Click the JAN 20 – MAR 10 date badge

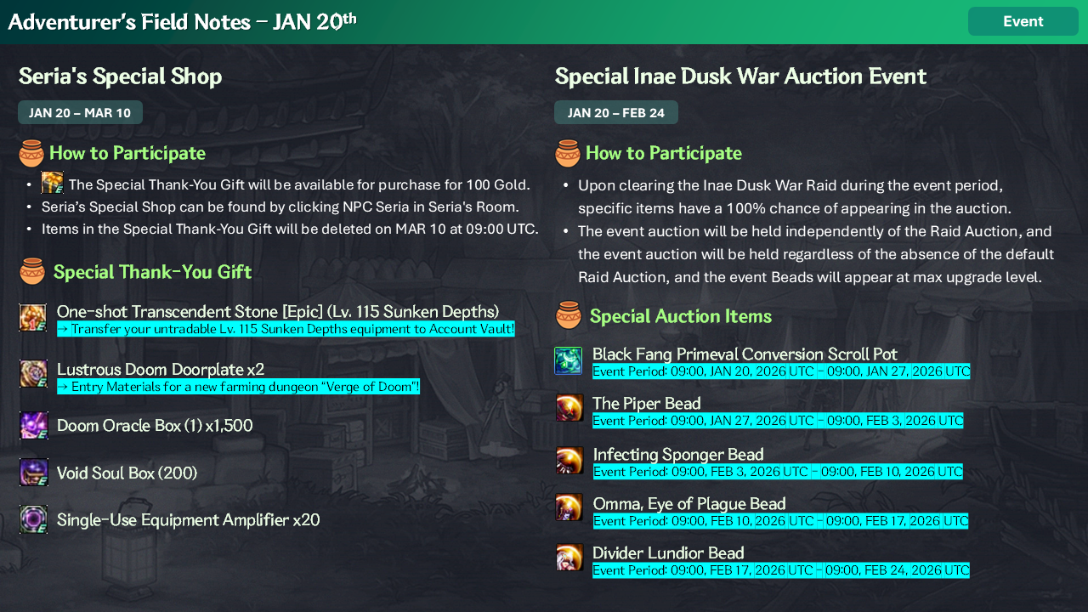[80, 112]
